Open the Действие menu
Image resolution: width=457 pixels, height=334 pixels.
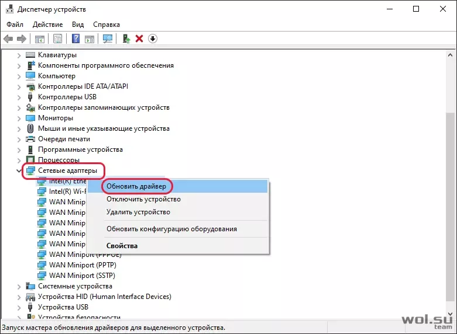(48, 25)
